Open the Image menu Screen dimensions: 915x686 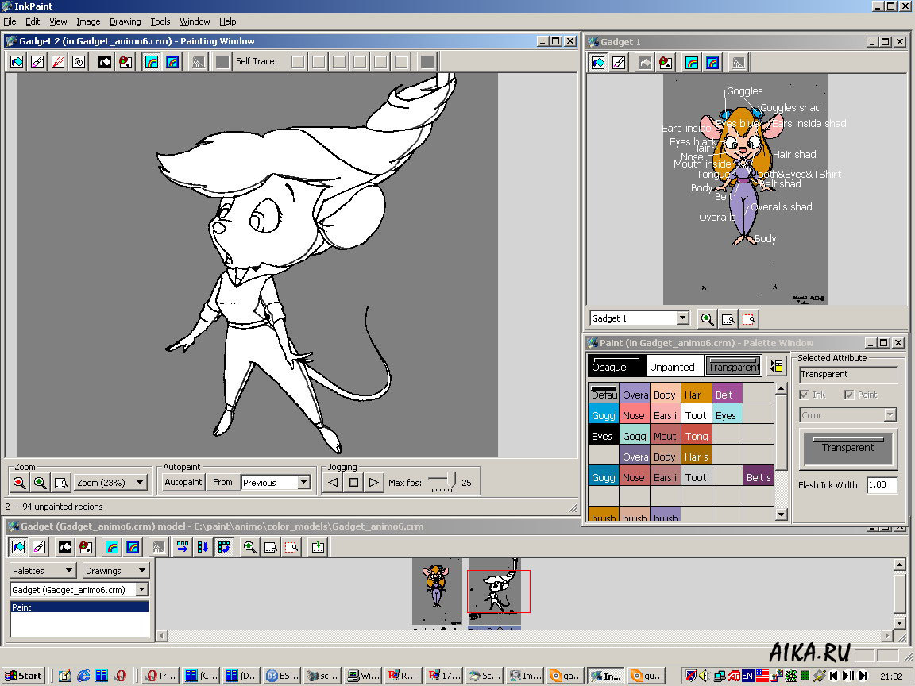click(x=88, y=21)
